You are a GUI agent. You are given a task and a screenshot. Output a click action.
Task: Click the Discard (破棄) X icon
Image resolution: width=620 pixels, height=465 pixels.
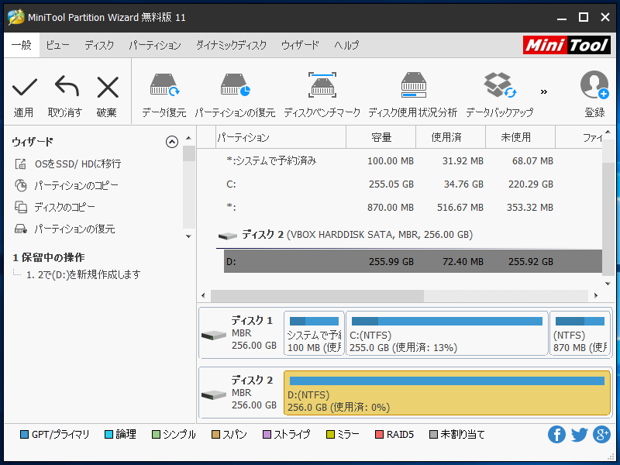[x=108, y=87]
